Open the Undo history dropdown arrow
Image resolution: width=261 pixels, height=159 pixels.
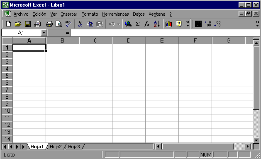[x=119, y=24]
